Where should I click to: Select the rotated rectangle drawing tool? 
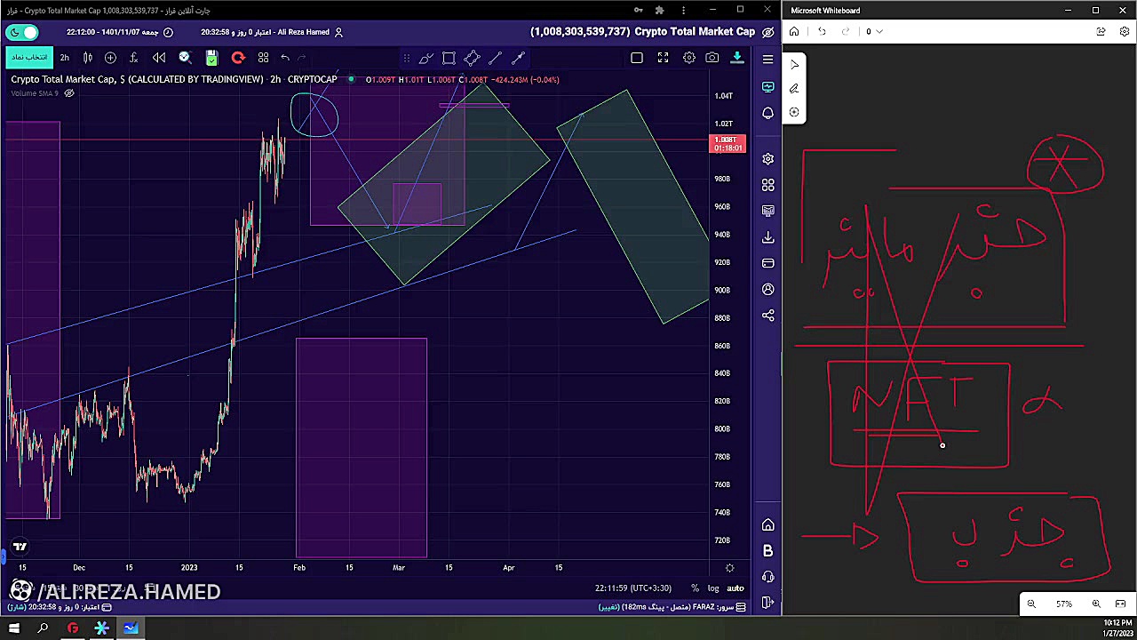click(x=472, y=59)
